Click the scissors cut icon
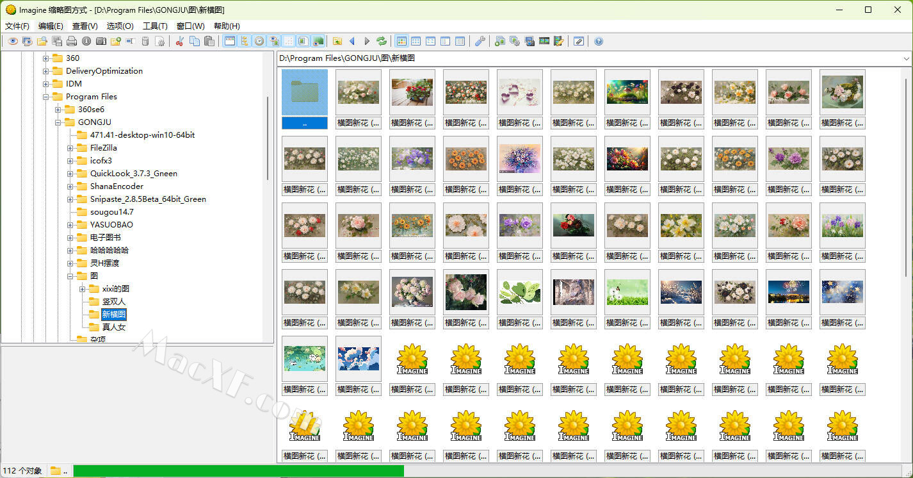 [180, 41]
